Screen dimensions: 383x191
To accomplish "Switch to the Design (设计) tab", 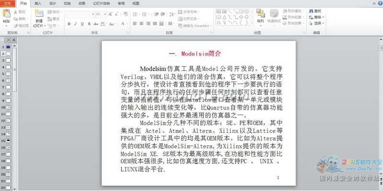I will (x=53, y=3).
